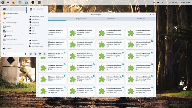Click the checkmark on the Erweiterungen der ug... card
Viewport: 192px width, 108px height.
64,53
